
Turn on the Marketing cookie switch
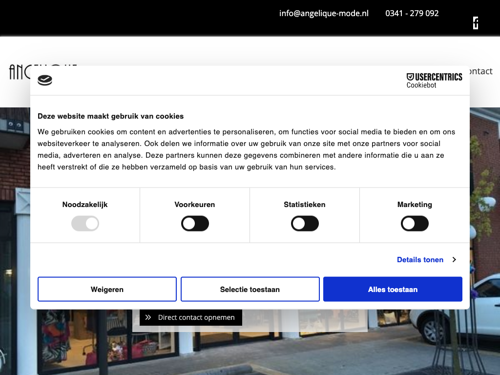tap(415, 224)
